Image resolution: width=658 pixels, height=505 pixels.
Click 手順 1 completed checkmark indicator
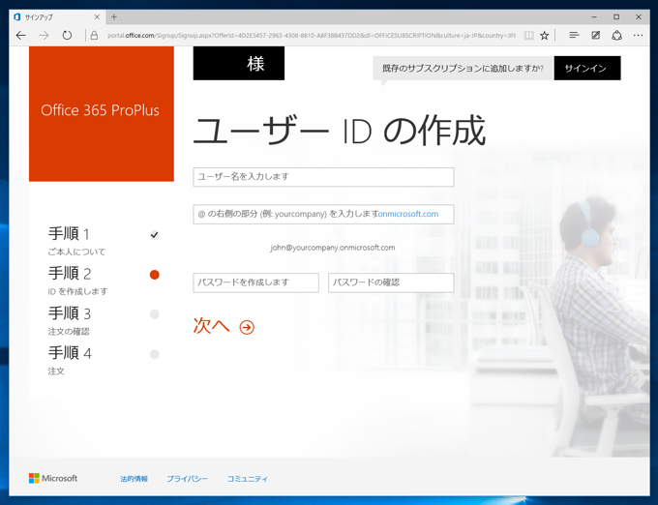[x=155, y=235]
